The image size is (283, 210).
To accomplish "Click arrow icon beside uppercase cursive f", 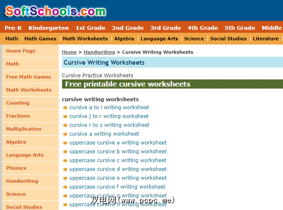I will pyautogui.click(x=65, y=187).
